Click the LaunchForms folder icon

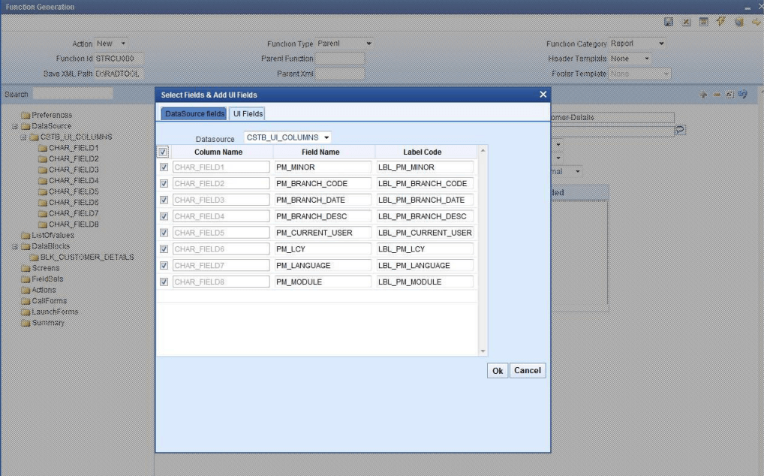point(26,312)
